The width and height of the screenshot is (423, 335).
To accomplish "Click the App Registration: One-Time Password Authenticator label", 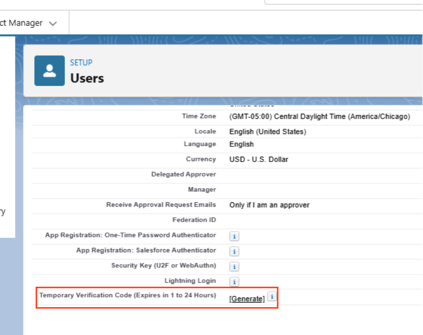I will tap(130, 235).
